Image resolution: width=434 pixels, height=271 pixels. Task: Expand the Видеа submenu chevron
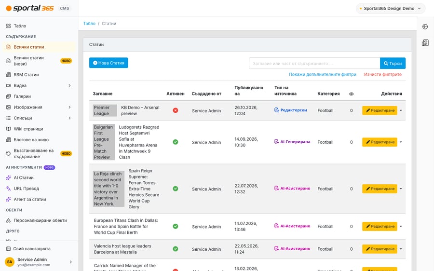point(69,85)
